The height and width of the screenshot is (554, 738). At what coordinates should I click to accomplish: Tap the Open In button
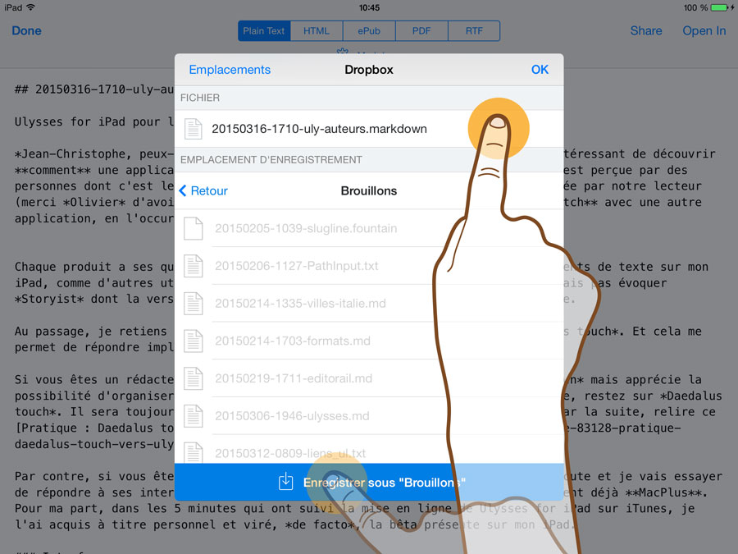tap(704, 30)
